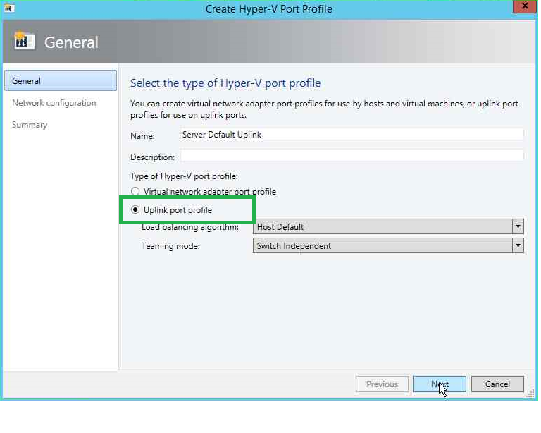This screenshot has width=541, height=433.
Task: Click the 'Type of Hyper-V port profile:' label
Action: coord(184,176)
